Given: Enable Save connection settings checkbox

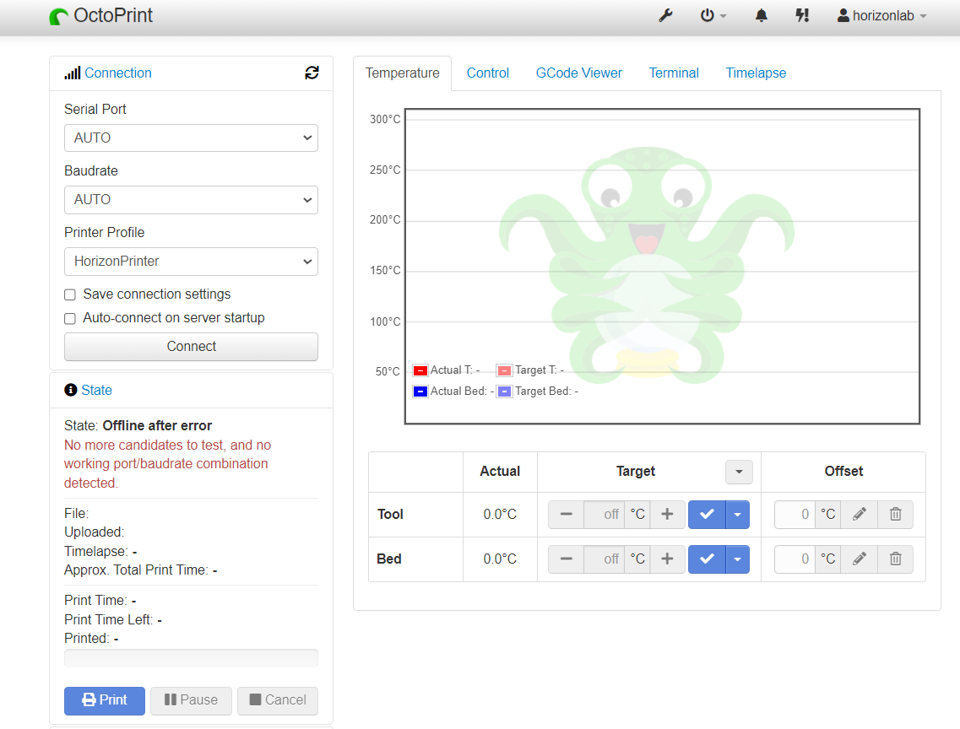Looking at the screenshot, I should coord(70,294).
